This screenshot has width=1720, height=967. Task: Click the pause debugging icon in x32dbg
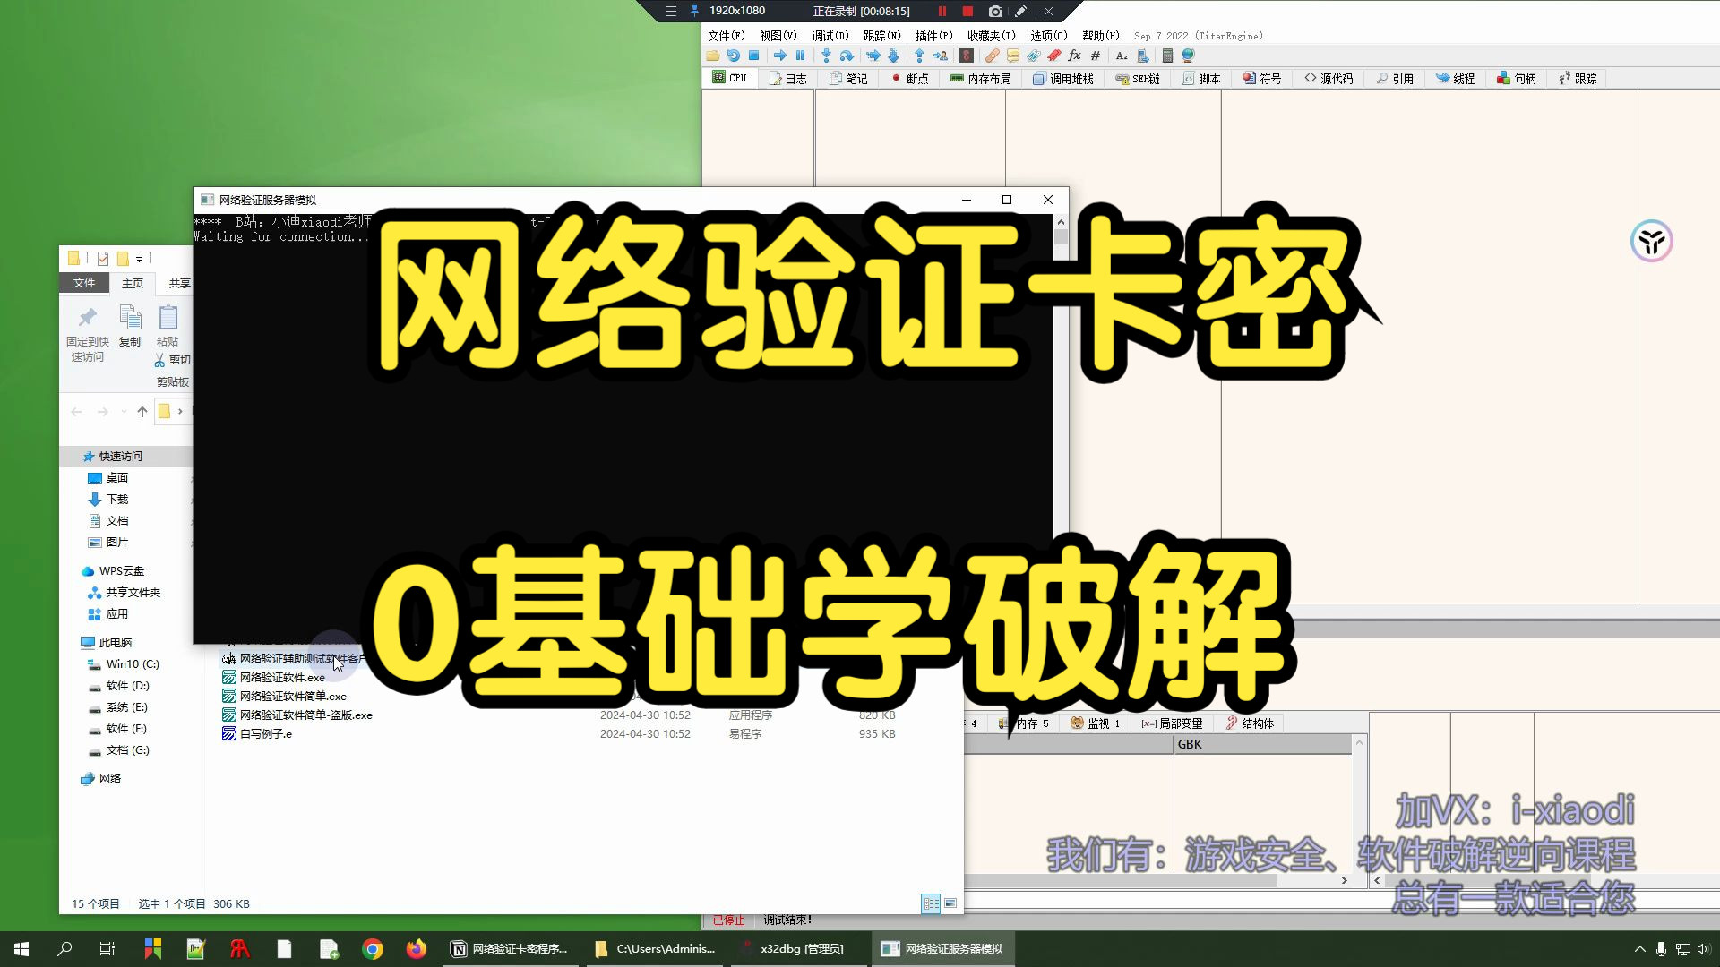click(800, 56)
